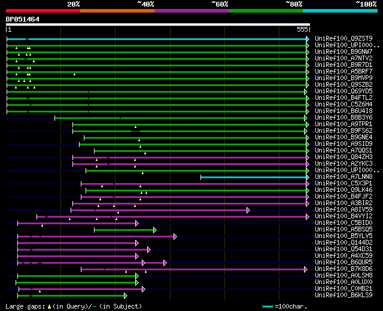Select hit label UniRef100_A5BSQ5
This screenshot has height=311, width=383.
[x=344, y=230]
